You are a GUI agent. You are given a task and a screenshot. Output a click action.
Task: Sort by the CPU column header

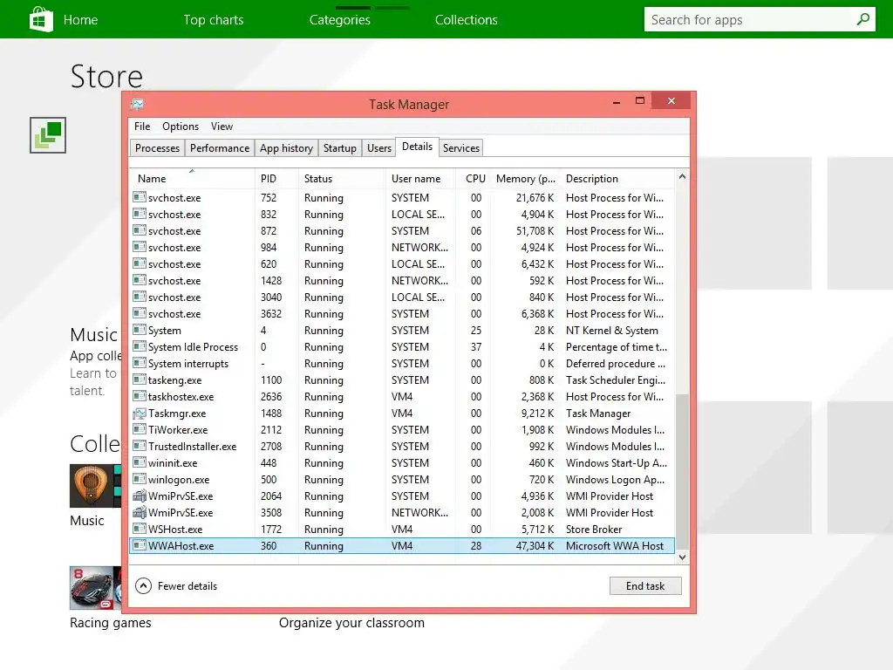[474, 178]
